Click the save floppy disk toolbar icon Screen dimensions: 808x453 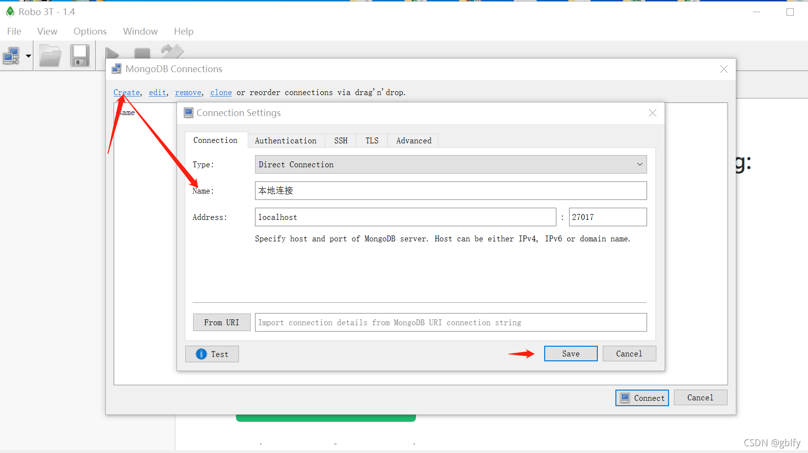click(x=80, y=56)
